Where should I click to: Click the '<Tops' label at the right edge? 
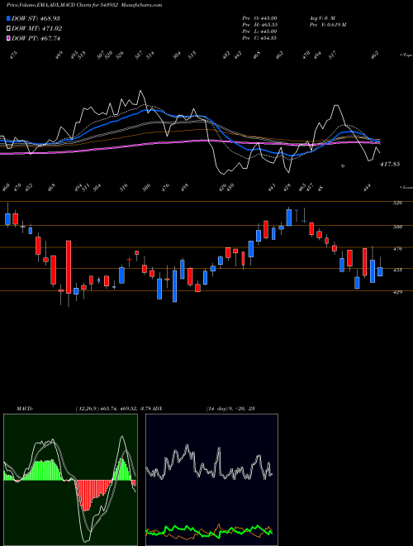tap(406, 55)
